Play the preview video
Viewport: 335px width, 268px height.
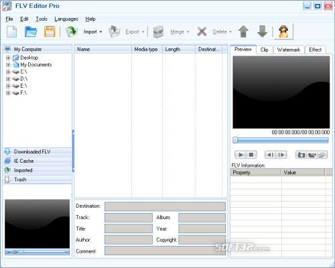[x=241, y=155]
